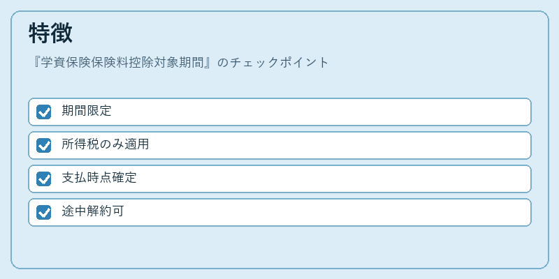Select the 途中解約可 label text
This screenshot has height=279, width=559.
(x=93, y=211)
